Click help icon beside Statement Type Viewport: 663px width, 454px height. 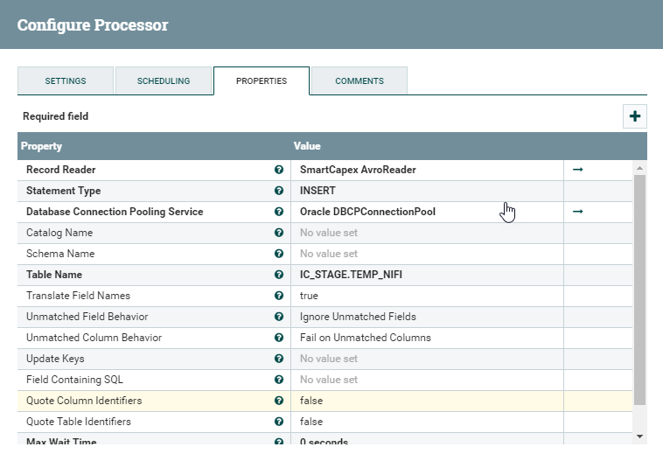pos(279,191)
